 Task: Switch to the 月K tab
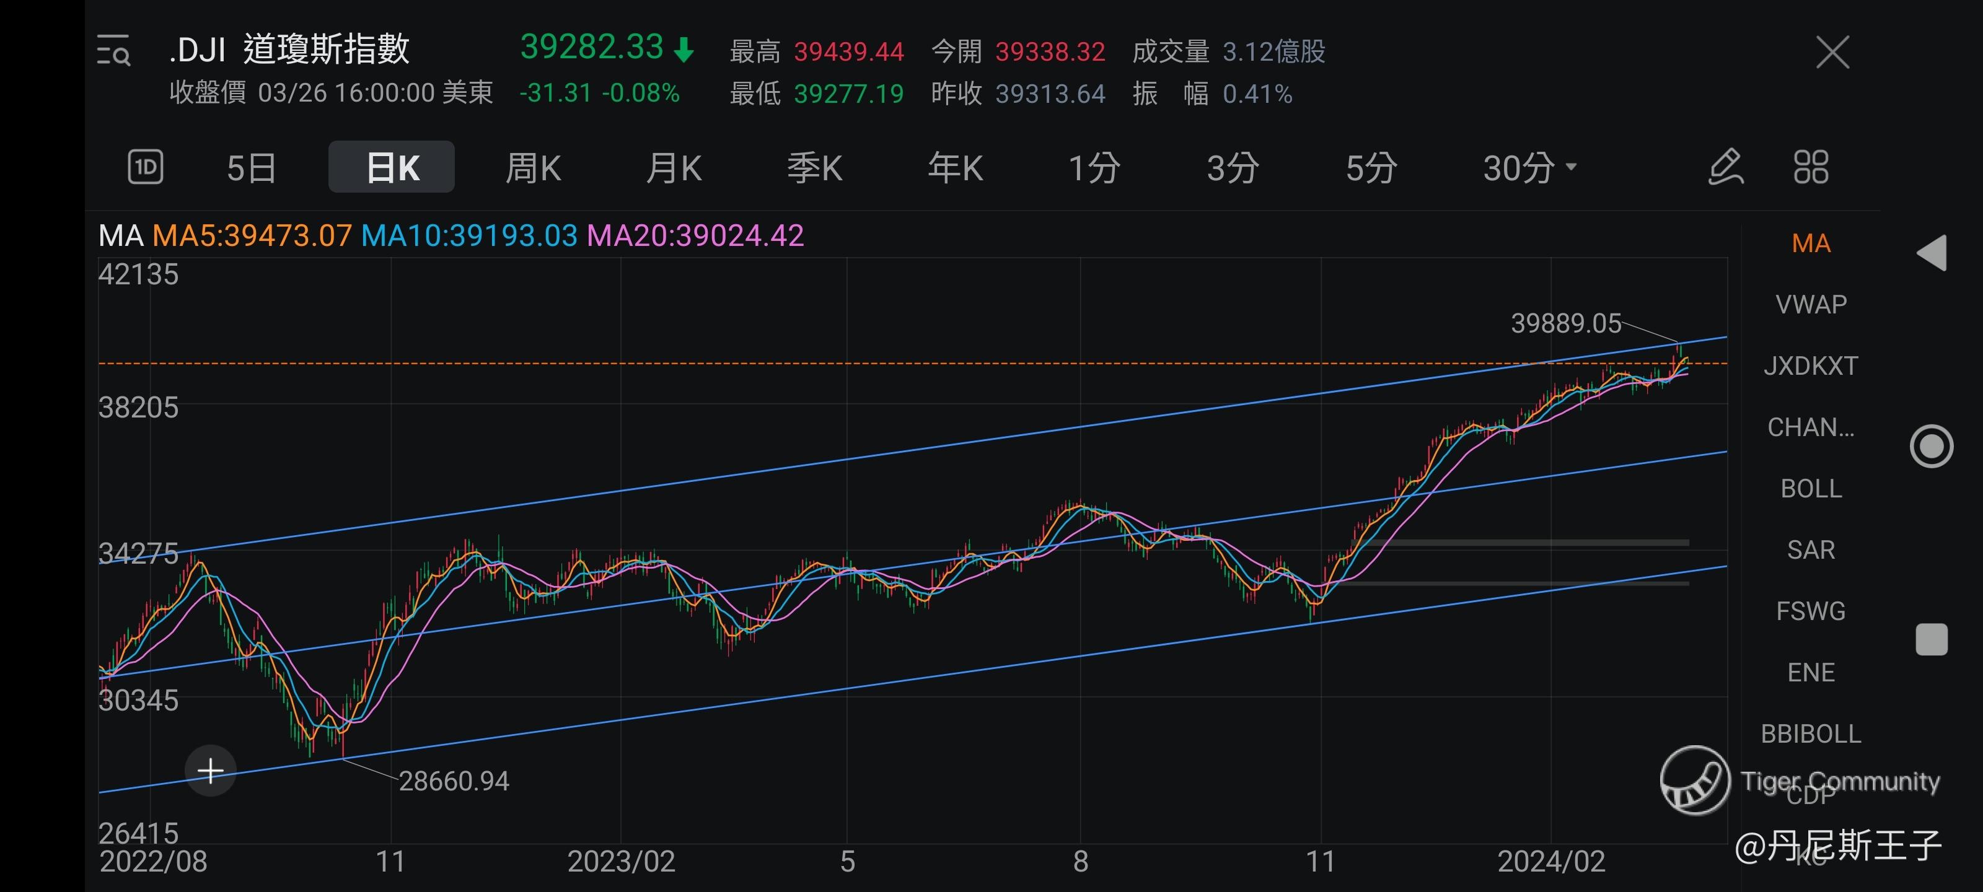click(674, 168)
